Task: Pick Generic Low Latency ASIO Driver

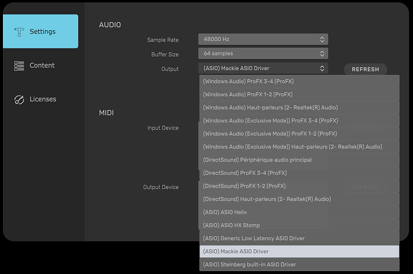Action: (299, 239)
